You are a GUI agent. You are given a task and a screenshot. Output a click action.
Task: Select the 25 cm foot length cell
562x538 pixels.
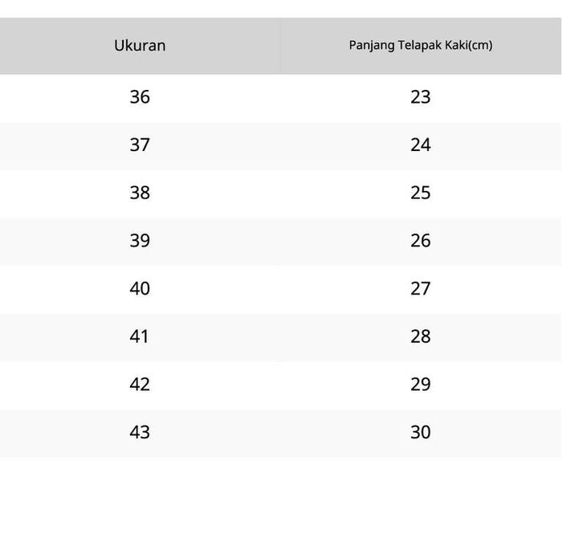pyautogui.click(x=421, y=193)
